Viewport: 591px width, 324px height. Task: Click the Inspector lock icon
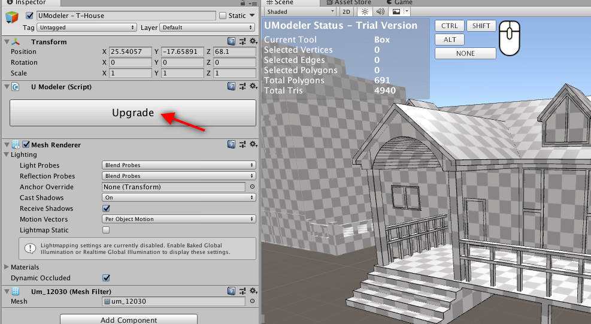[x=243, y=3]
